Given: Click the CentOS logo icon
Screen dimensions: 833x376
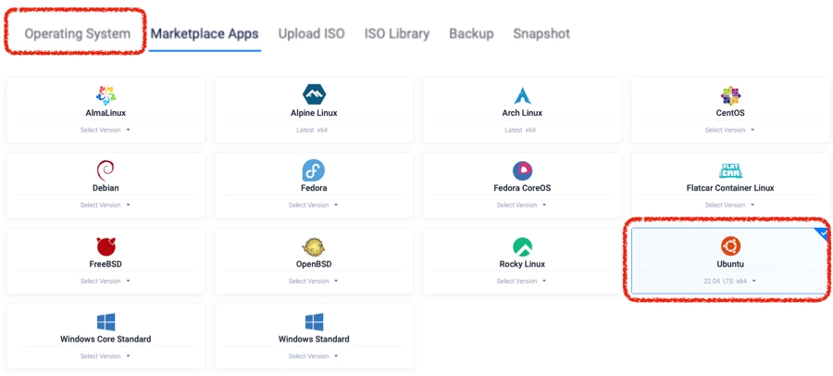Looking at the screenshot, I should (x=730, y=95).
